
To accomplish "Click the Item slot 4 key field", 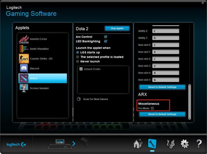I will tap(166, 73).
